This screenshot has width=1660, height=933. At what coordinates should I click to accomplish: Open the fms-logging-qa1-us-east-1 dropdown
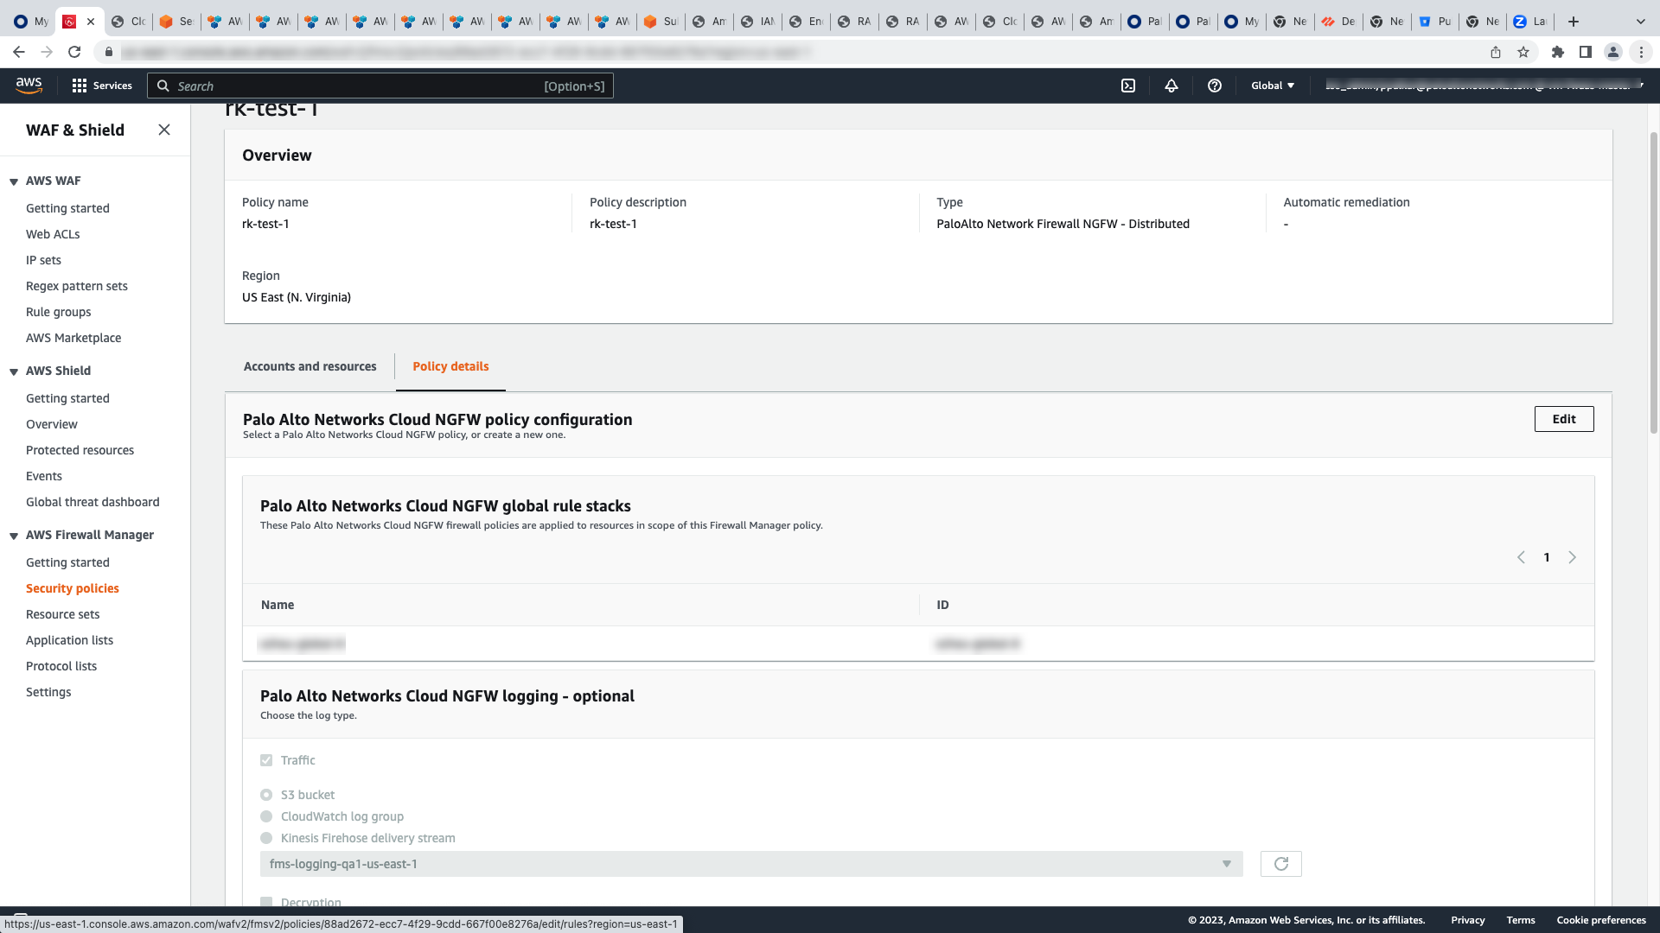tap(750, 864)
